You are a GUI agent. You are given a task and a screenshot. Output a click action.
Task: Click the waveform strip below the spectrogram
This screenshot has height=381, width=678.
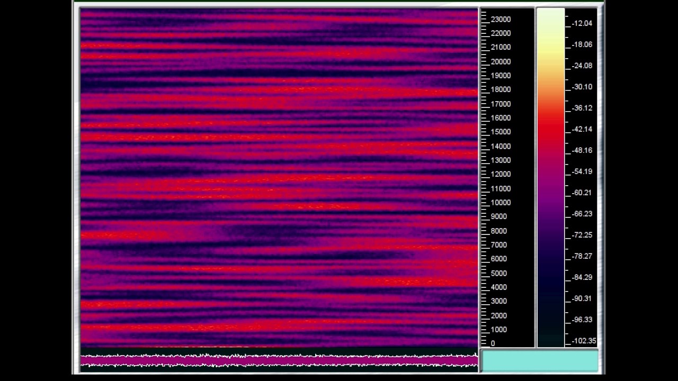279,360
